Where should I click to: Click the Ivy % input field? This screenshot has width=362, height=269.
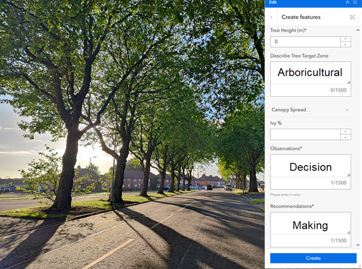[305, 134]
